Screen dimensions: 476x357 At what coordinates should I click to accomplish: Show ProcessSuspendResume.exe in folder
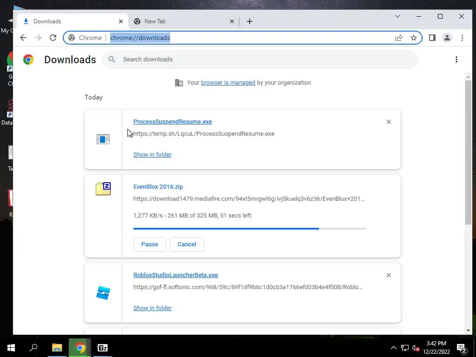coord(152,154)
